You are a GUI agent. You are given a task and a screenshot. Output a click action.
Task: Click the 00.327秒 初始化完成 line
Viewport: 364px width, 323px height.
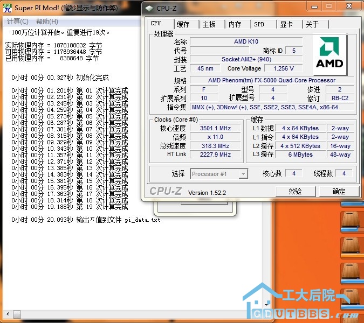coord(60,78)
